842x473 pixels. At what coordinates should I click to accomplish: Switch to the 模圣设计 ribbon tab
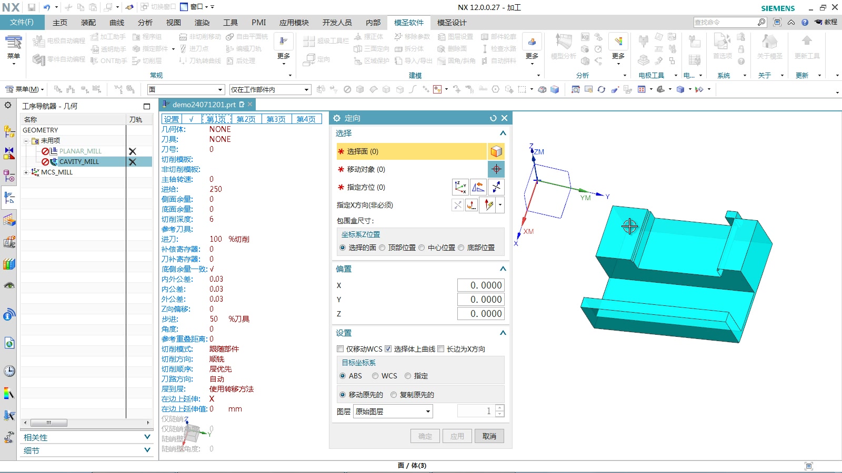[452, 22]
